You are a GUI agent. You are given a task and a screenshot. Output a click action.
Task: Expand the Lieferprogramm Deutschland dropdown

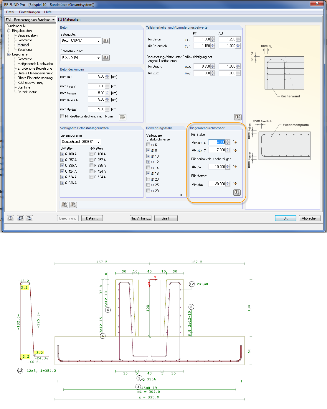(x=98, y=142)
